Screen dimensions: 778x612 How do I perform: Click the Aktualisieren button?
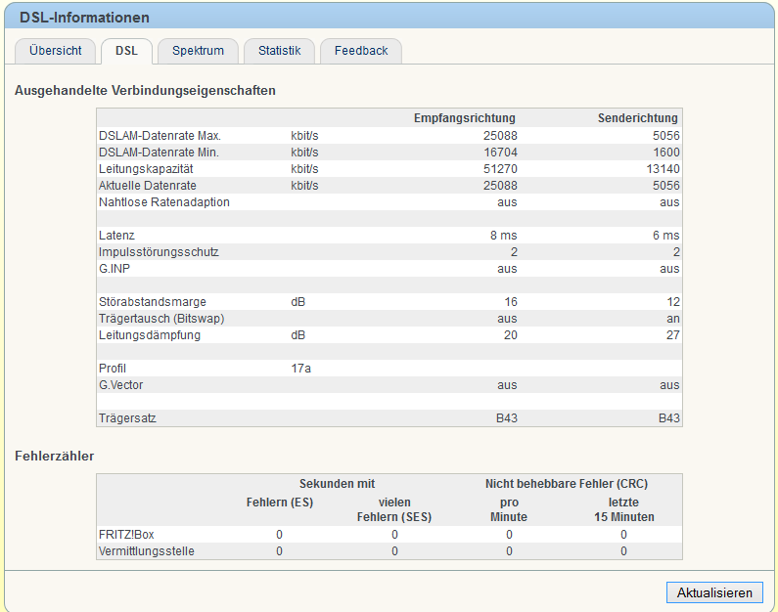pos(714,592)
